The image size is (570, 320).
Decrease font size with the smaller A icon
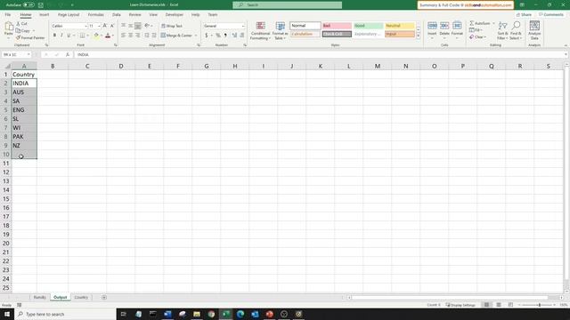pyautogui.click(x=112, y=26)
